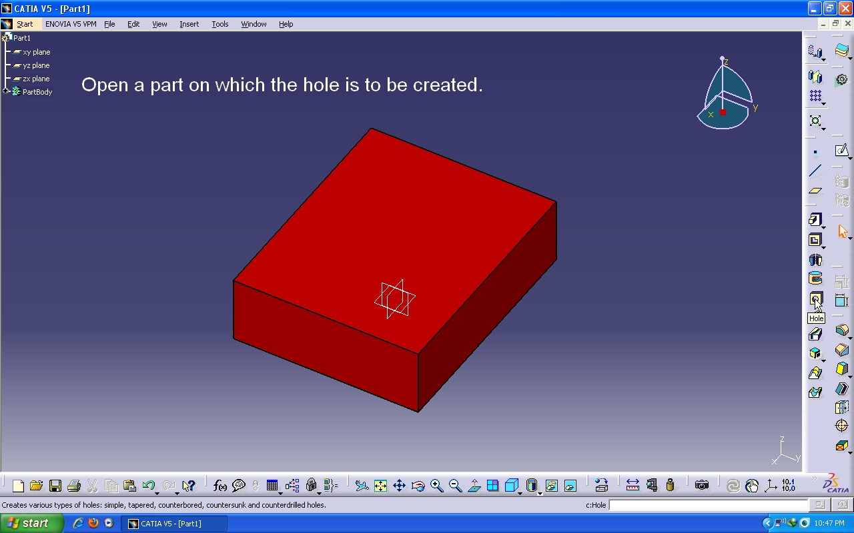
Task: Select the Thickness tool
Action: coord(842,407)
